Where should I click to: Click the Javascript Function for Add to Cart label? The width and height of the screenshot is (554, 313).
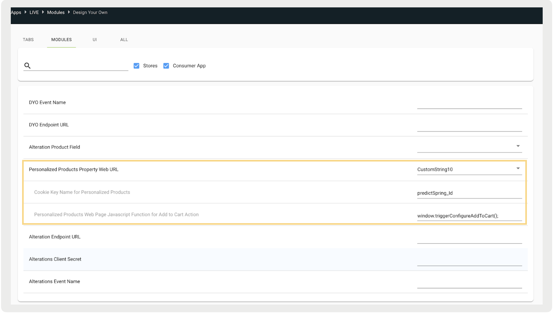click(116, 214)
